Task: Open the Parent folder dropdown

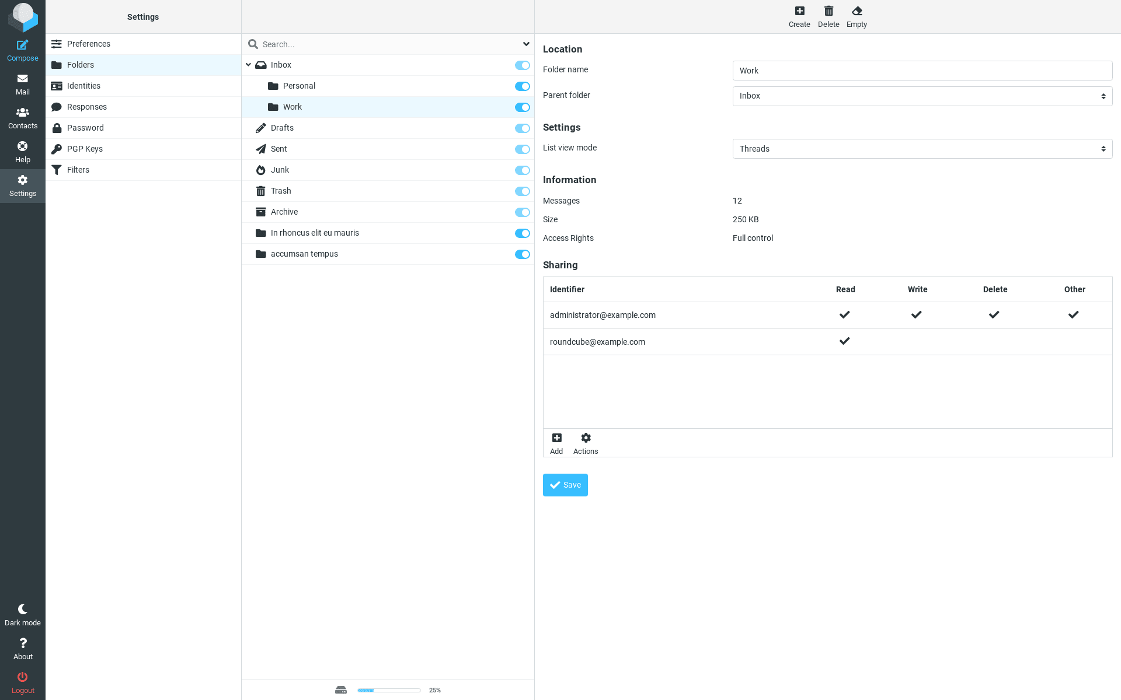Action: [921, 96]
